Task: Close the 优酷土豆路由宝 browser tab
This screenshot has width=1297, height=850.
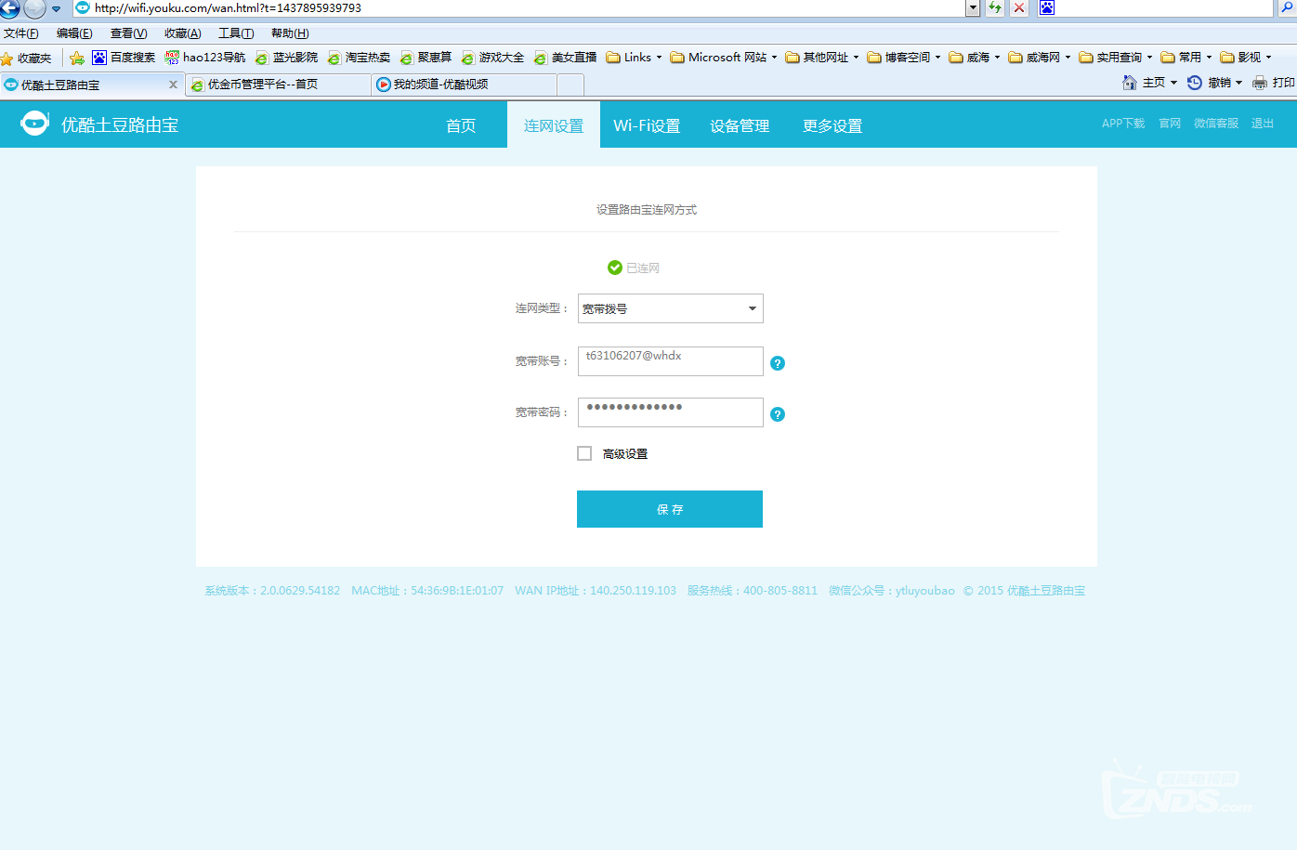Action: pos(173,85)
